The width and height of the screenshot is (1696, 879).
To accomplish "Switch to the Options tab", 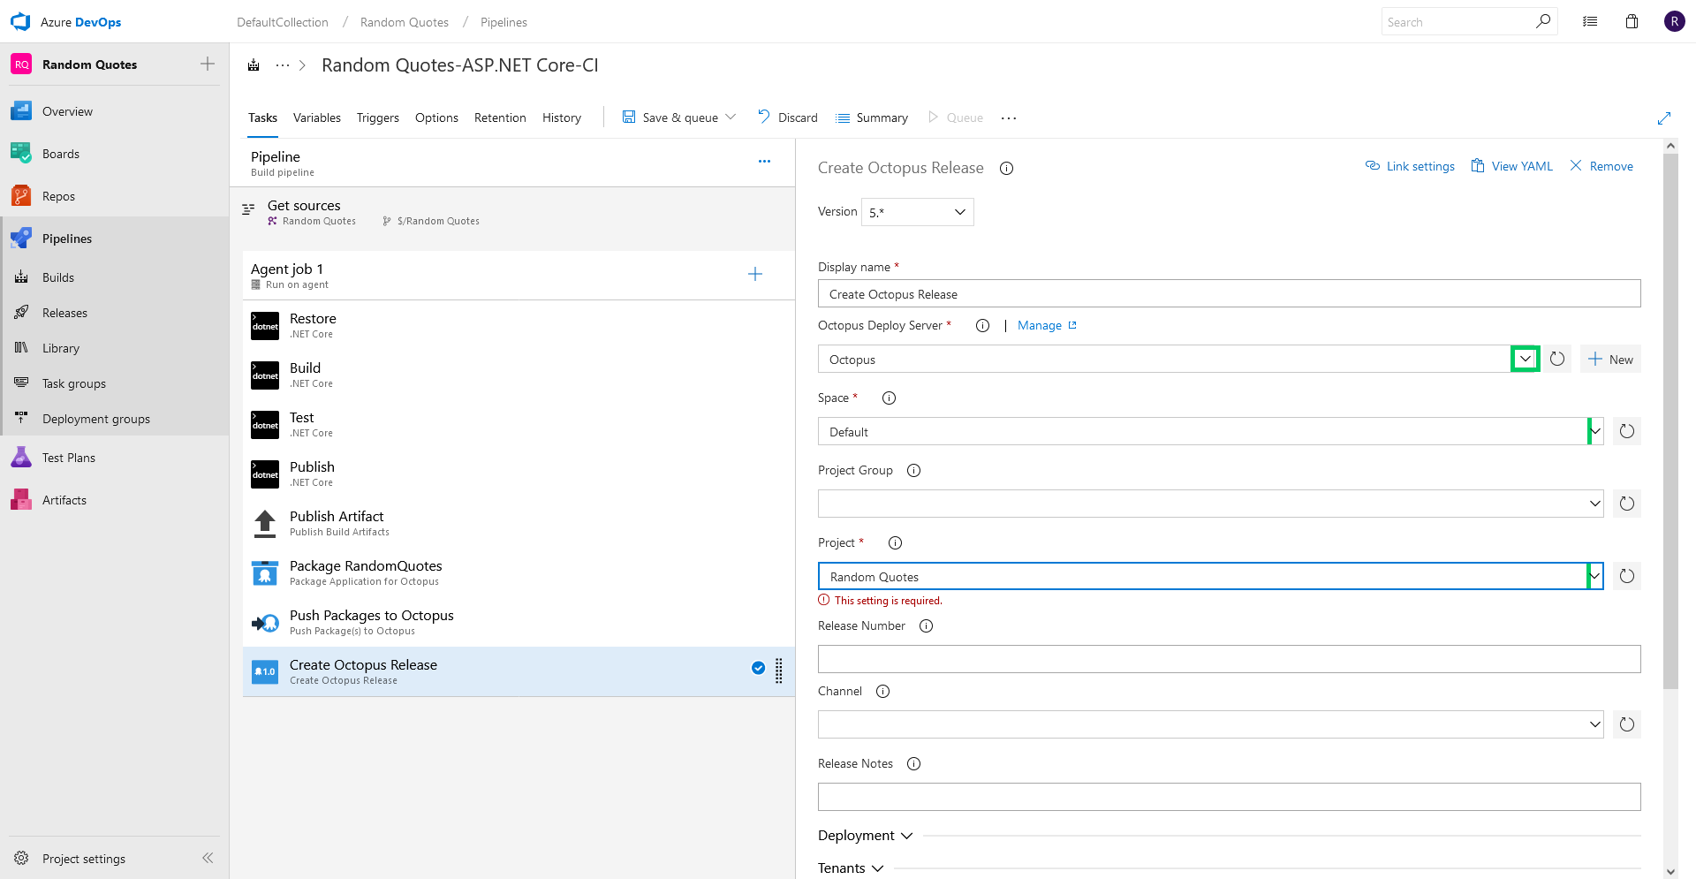I will tap(436, 117).
